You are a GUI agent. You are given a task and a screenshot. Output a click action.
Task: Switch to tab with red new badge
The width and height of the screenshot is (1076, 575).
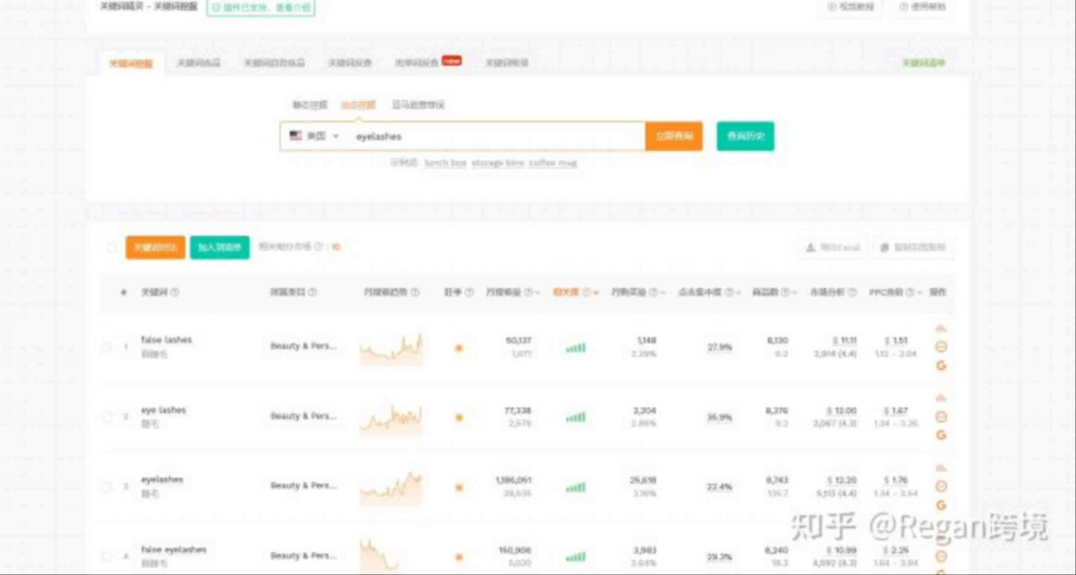point(428,62)
